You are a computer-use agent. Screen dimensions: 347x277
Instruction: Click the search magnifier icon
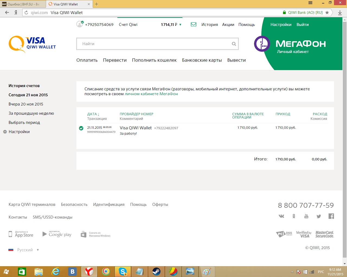pos(234,44)
